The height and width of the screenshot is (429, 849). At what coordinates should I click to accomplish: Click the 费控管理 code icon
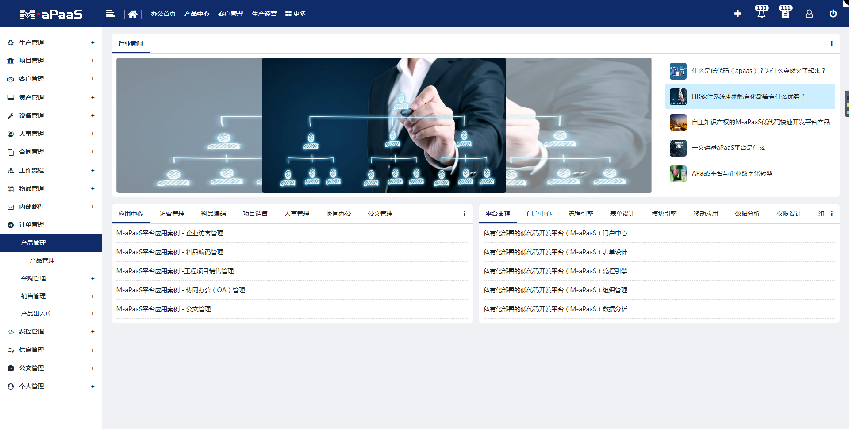click(11, 332)
